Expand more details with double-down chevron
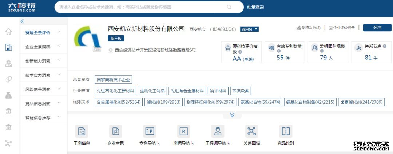Viewport: 393px width, 154px height. (232, 115)
